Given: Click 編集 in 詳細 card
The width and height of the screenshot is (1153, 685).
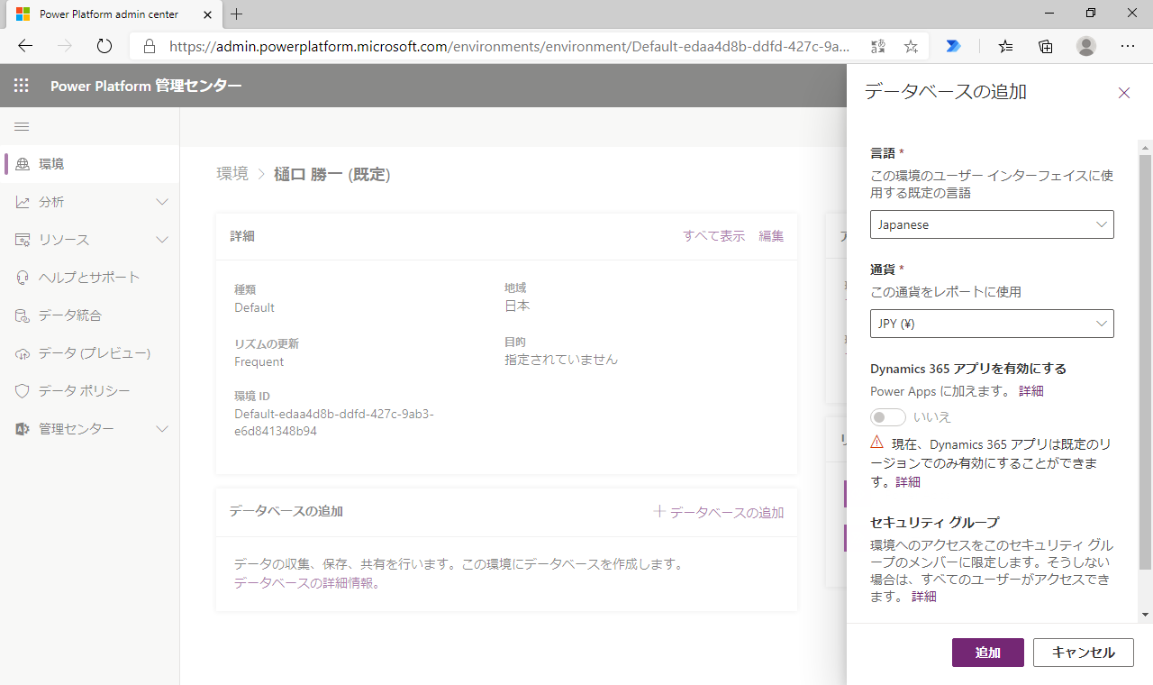Looking at the screenshot, I should pos(771,236).
